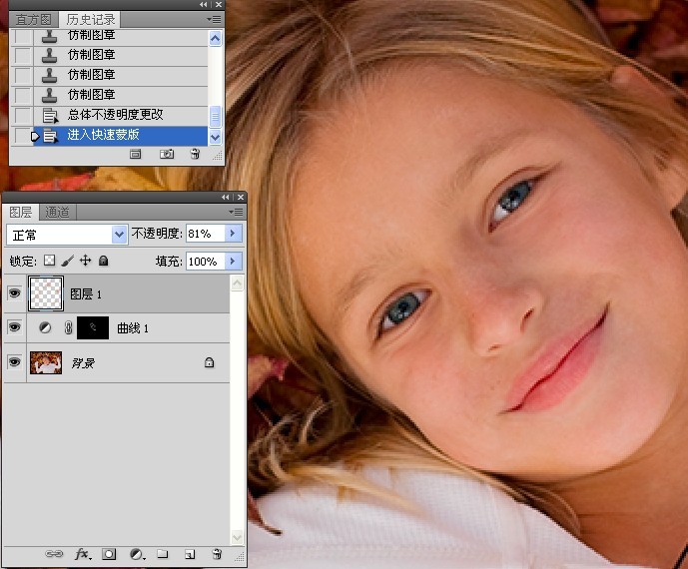Screen dimensions: 688x569
Task: Click the mask link icon on 曲线 1
Action: tap(68, 327)
